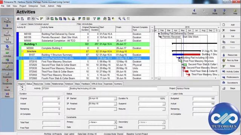Open the Tools menu
241x135 pixels.
pyautogui.click(x=43, y=6)
